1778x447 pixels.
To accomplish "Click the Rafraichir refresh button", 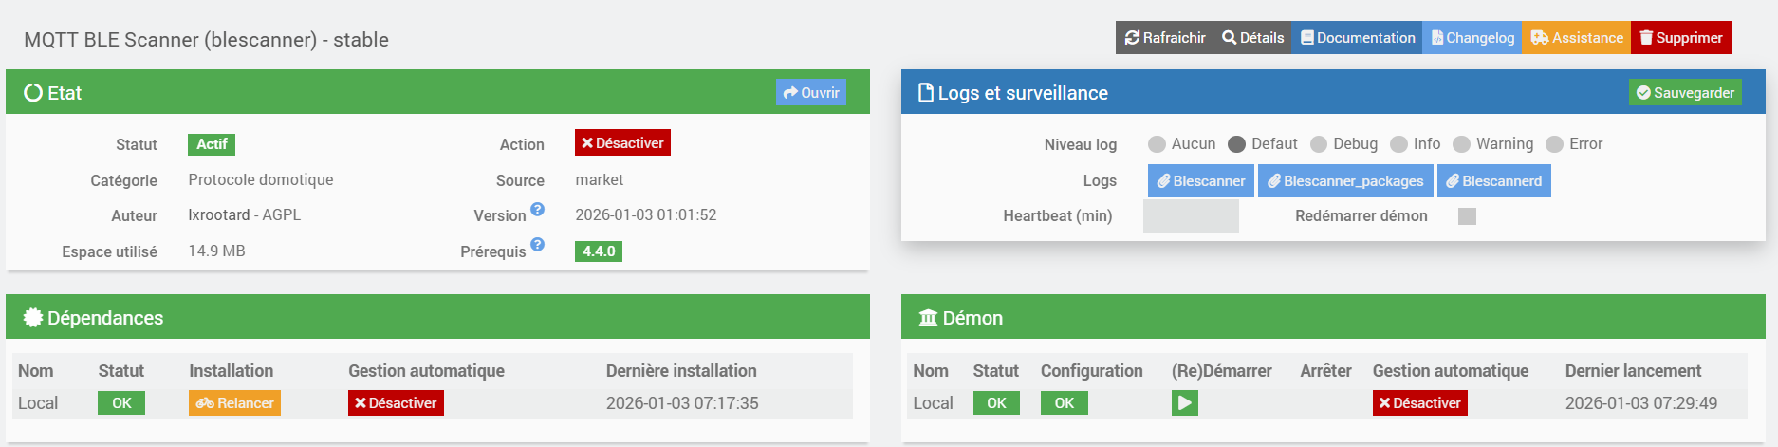I will [x=1165, y=38].
